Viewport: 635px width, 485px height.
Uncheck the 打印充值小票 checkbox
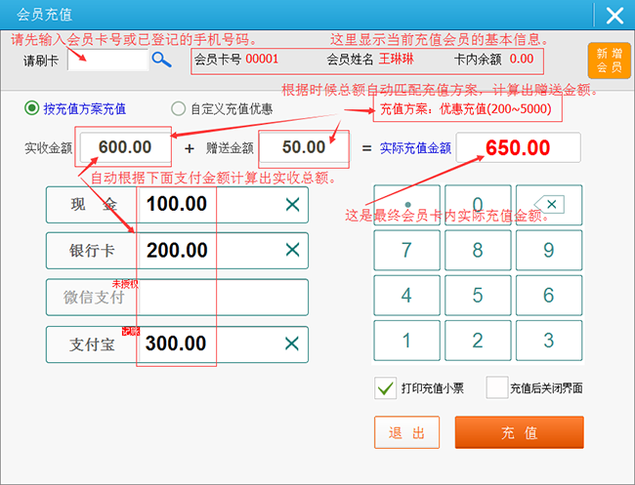pos(385,387)
